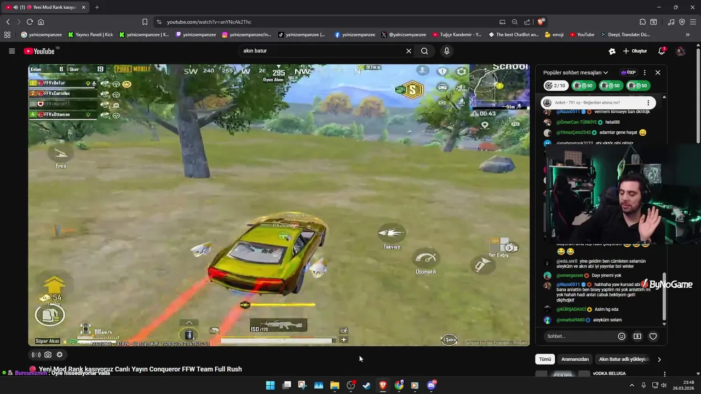
Task: Switch to the 'Yeni Mod Rank' browser tab
Action: click(x=47, y=7)
